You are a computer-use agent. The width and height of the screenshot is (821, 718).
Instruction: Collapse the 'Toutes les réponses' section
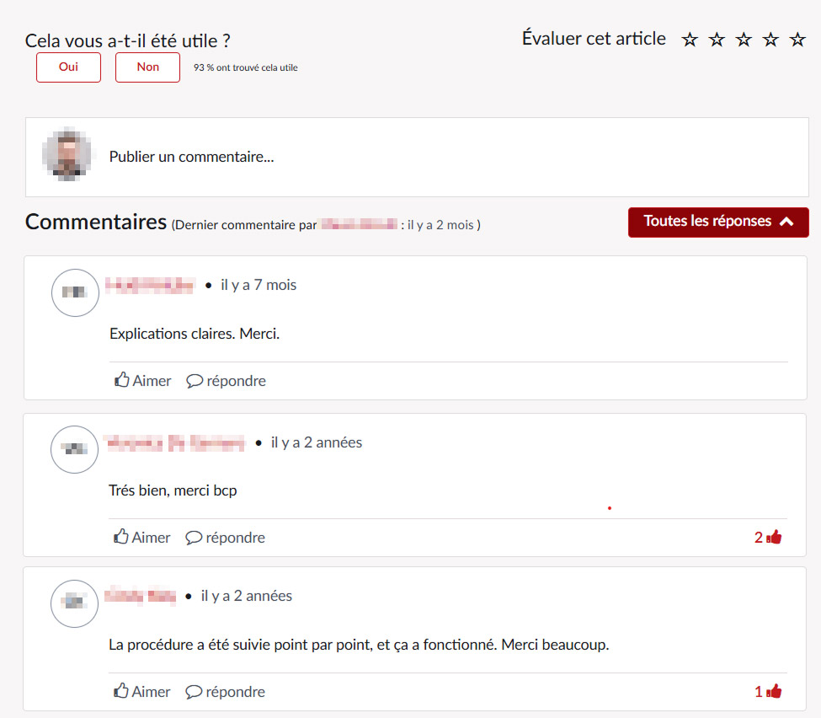pyautogui.click(x=718, y=222)
